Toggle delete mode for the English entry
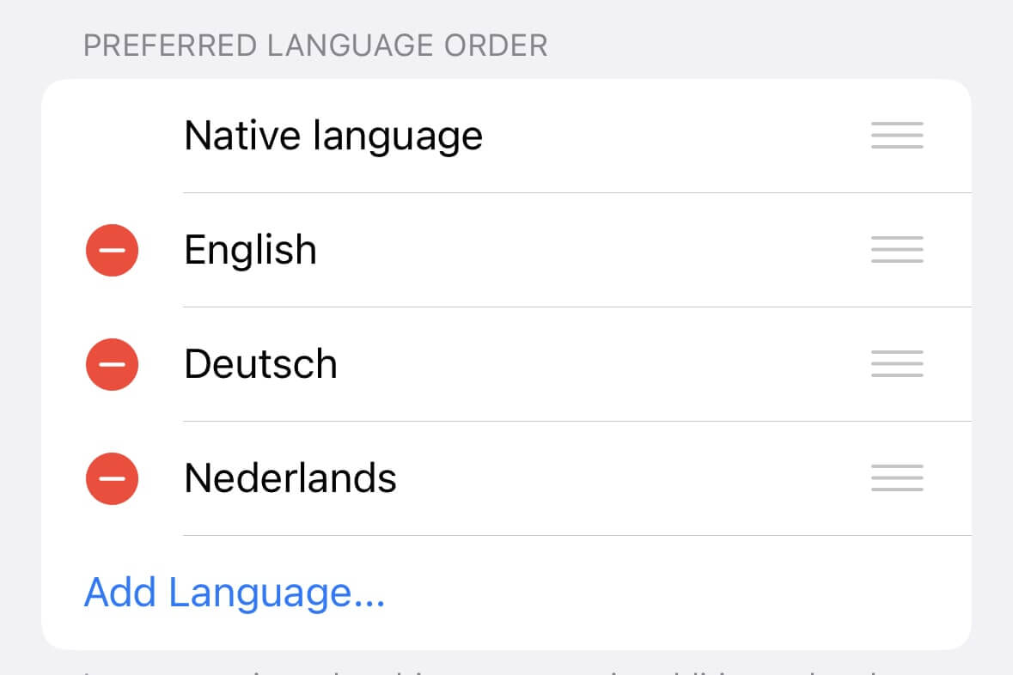The height and width of the screenshot is (675, 1013). coord(112,250)
